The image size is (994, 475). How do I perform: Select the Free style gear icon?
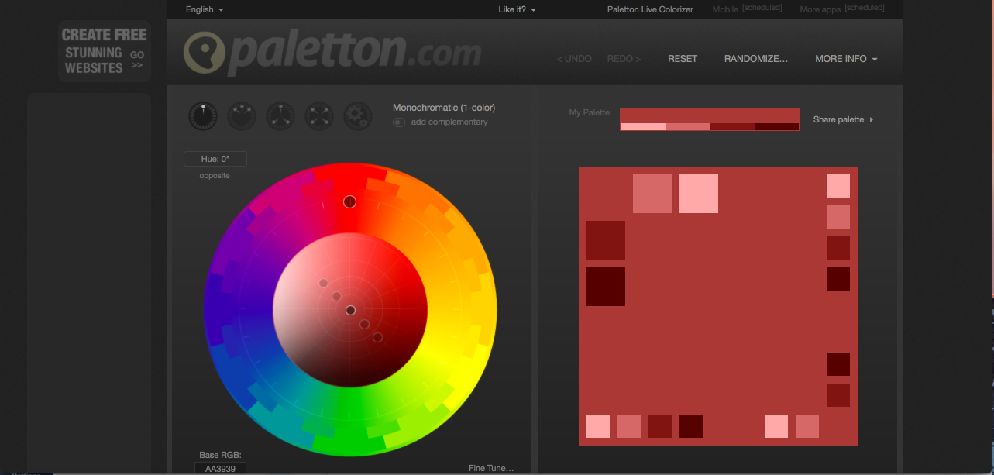coord(358,116)
